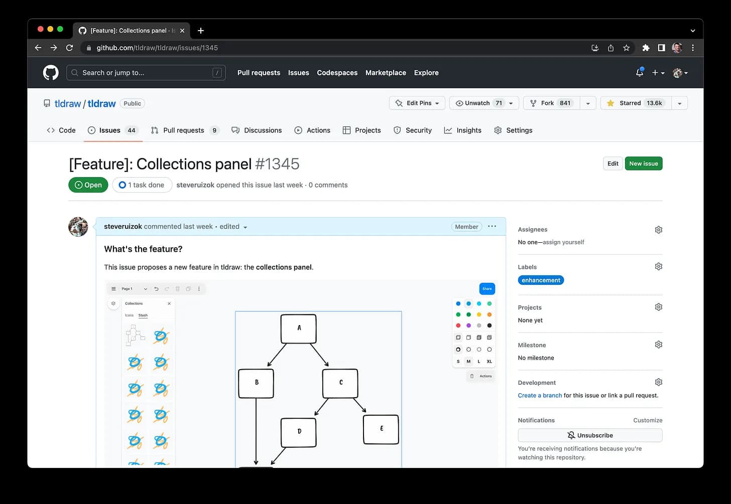Reload the current page
The width and height of the screenshot is (731, 504).
[70, 48]
